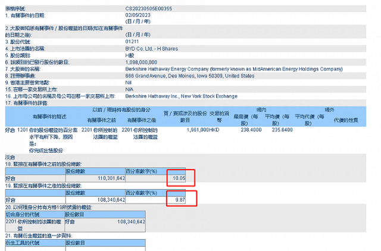Click the event date "02/05/2023"

tap(138, 15)
